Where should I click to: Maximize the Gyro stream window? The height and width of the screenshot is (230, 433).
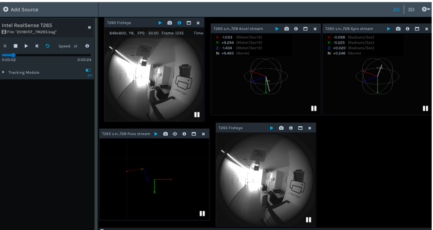coord(417,29)
